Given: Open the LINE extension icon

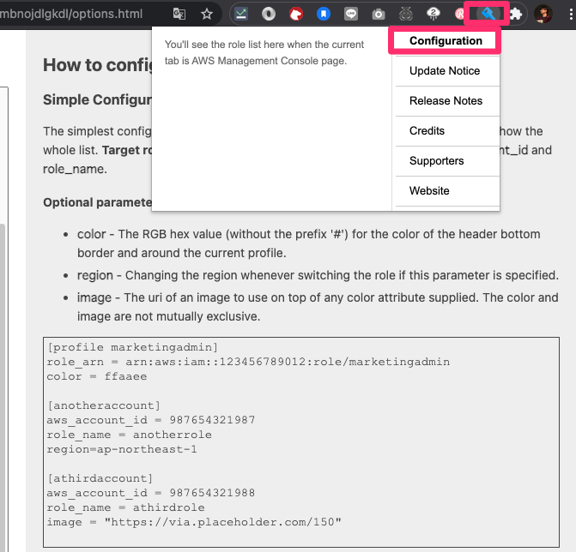Looking at the screenshot, I should 351,14.
